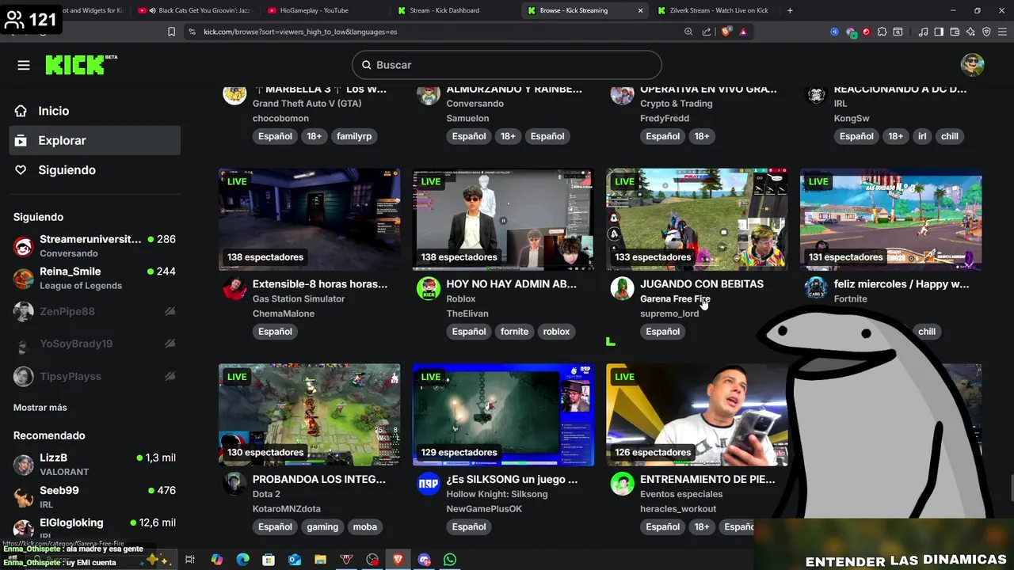Open Microsoft Edge from taskbar

click(x=242, y=560)
